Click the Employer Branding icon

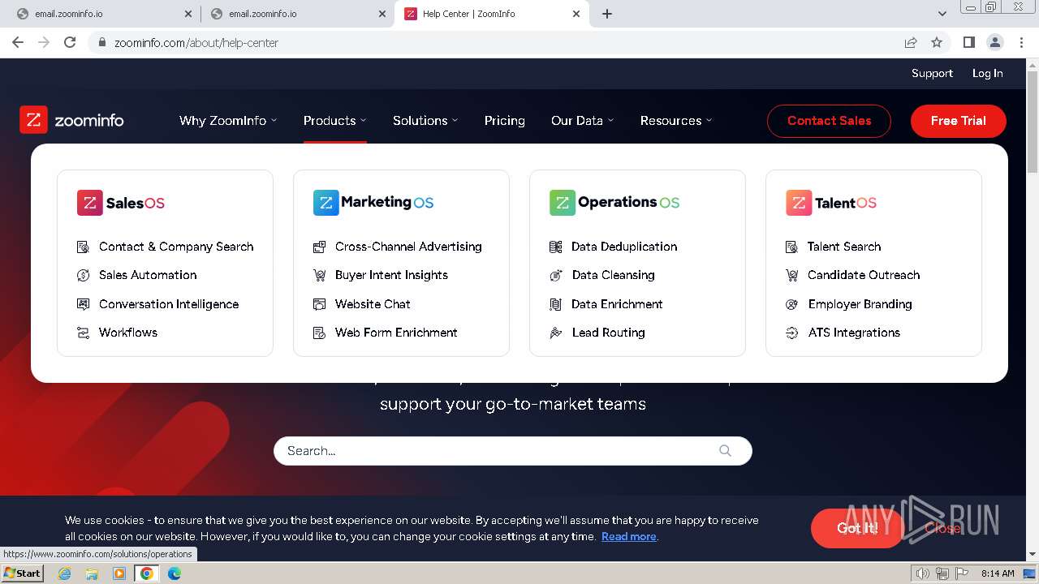click(x=791, y=304)
